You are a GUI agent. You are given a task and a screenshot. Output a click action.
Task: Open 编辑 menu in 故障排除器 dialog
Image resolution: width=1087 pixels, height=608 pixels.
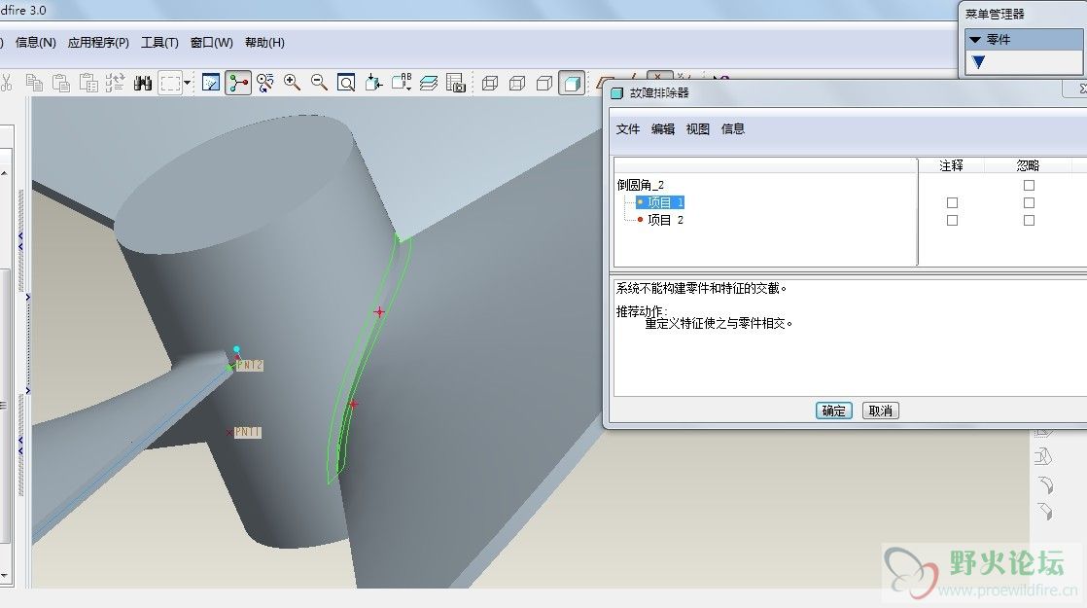[x=663, y=129]
